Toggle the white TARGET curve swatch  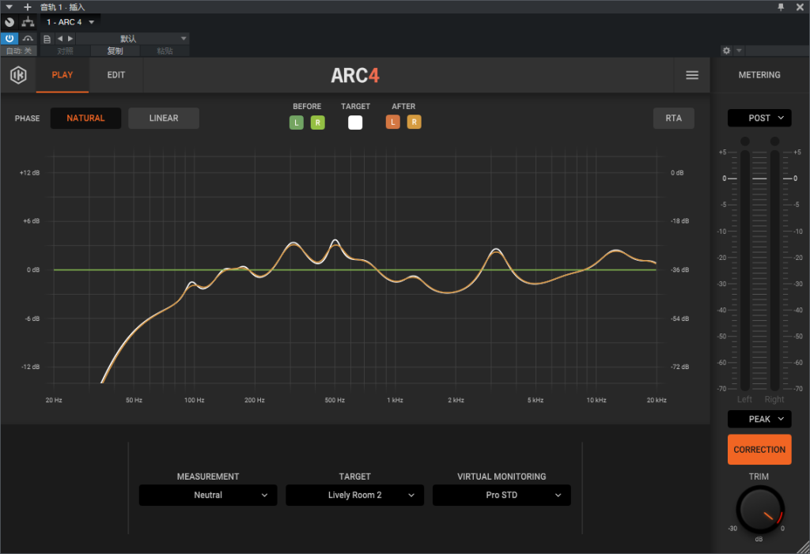pos(355,122)
